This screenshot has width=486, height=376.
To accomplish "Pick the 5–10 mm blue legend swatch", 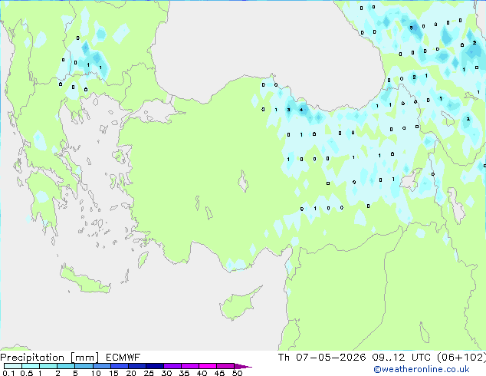I will (x=84, y=366).
